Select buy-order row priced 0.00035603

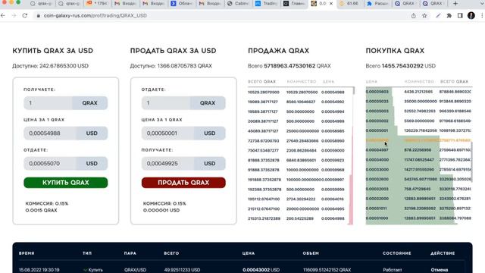click(x=418, y=92)
